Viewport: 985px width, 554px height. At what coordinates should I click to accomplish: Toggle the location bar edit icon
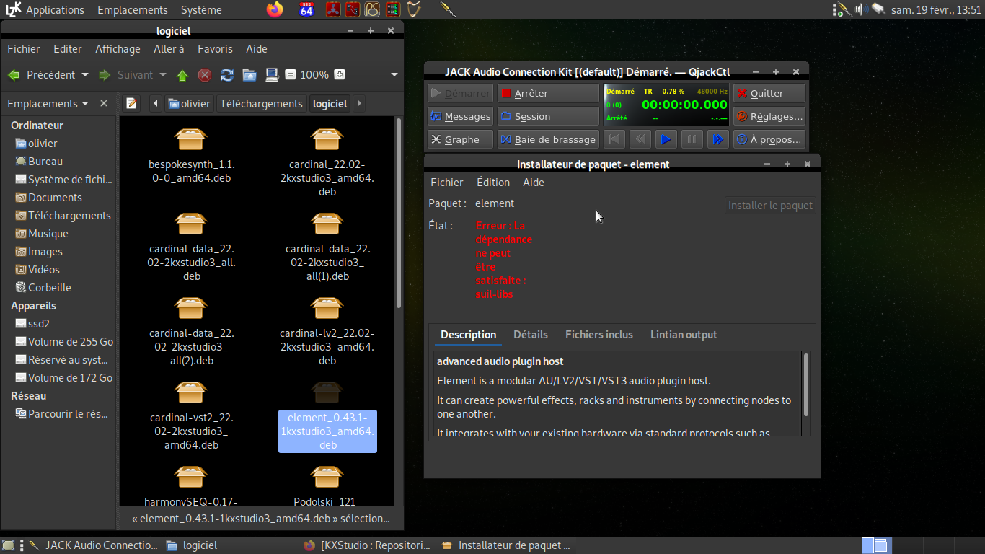132,104
